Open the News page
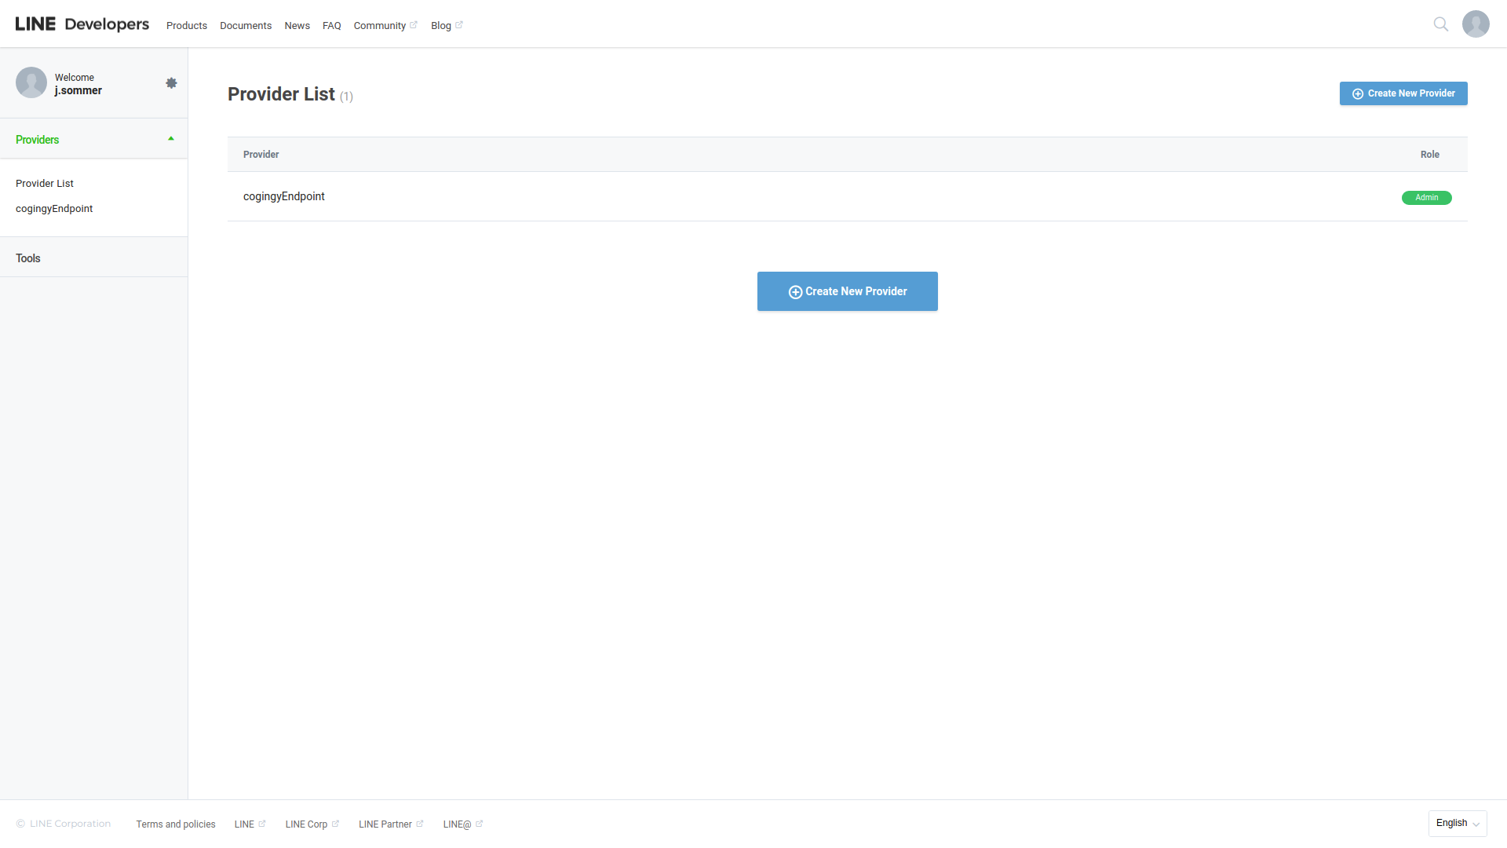 click(x=297, y=26)
